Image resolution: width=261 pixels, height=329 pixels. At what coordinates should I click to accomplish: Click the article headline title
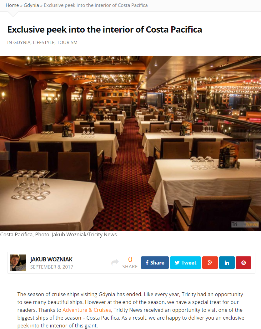coord(104,30)
